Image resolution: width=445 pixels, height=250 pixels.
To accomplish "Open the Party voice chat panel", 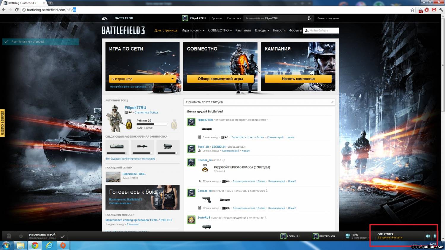I will 357,236.
